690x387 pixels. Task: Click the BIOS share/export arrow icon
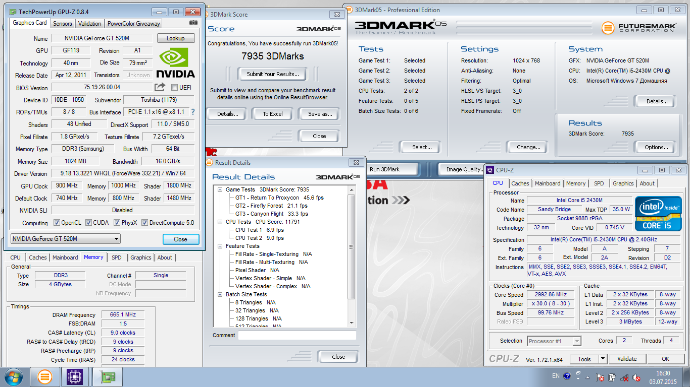(160, 87)
